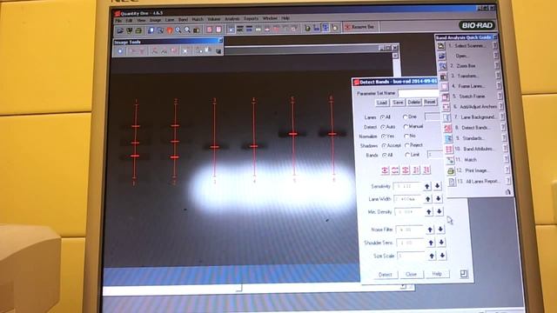Click the Frame Lanes icon in Quick Guide
The image size is (557, 313).
click(445, 87)
